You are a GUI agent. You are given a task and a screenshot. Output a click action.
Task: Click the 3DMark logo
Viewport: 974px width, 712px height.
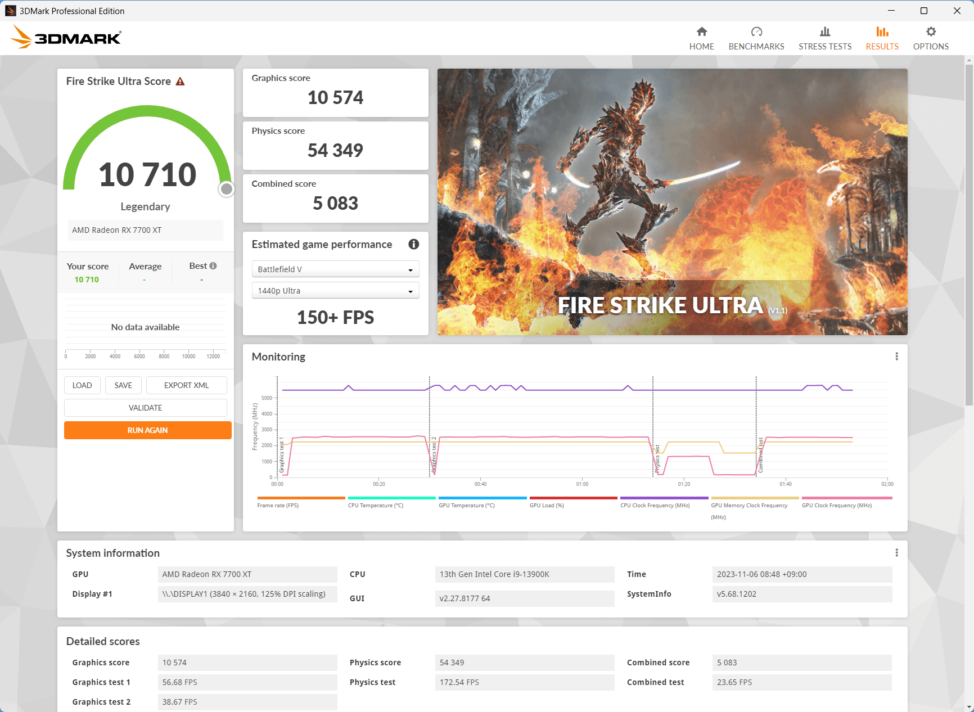pos(66,38)
